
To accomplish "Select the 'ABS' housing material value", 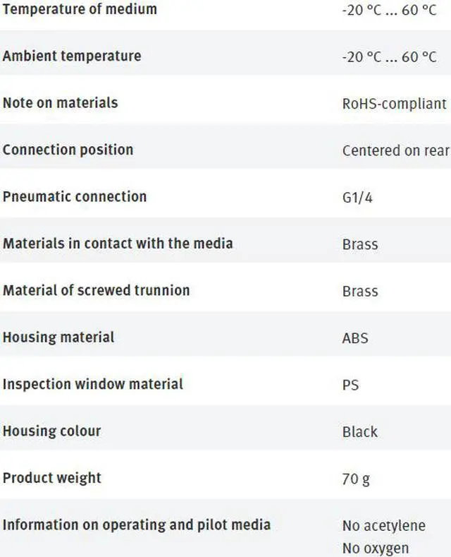I will tap(355, 338).
